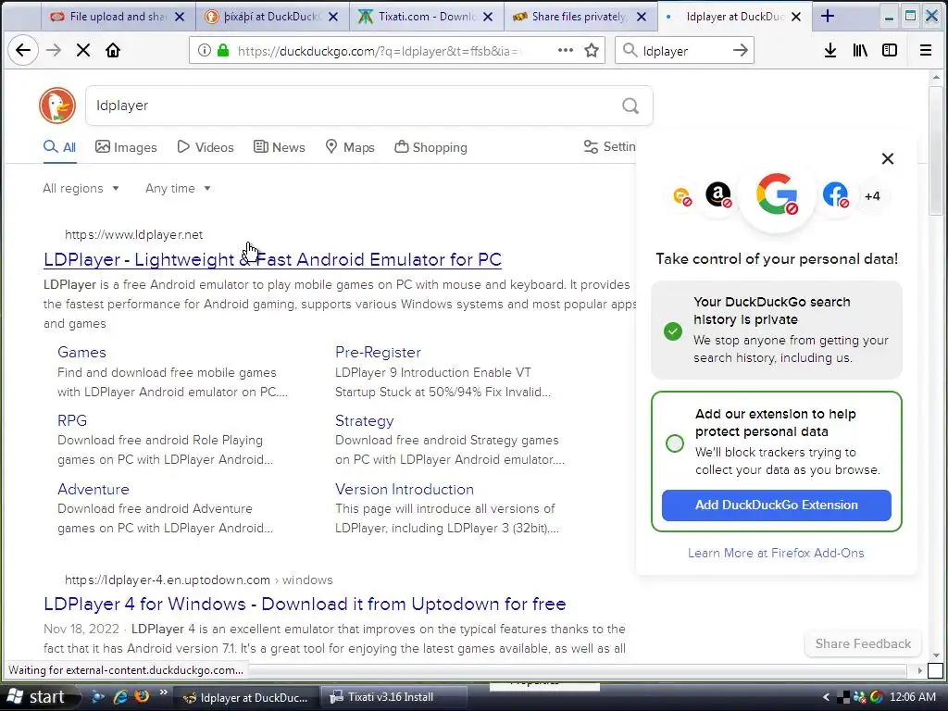Image resolution: width=948 pixels, height=711 pixels.
Task: Open the Version Introduction sitelink
Action: coord(405,489)
